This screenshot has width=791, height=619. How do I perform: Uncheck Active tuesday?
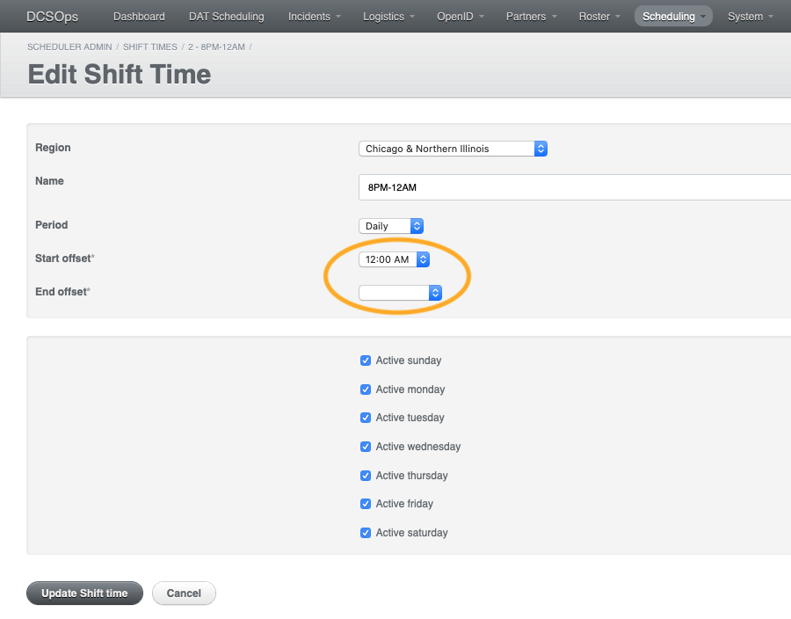pos(366,418)
